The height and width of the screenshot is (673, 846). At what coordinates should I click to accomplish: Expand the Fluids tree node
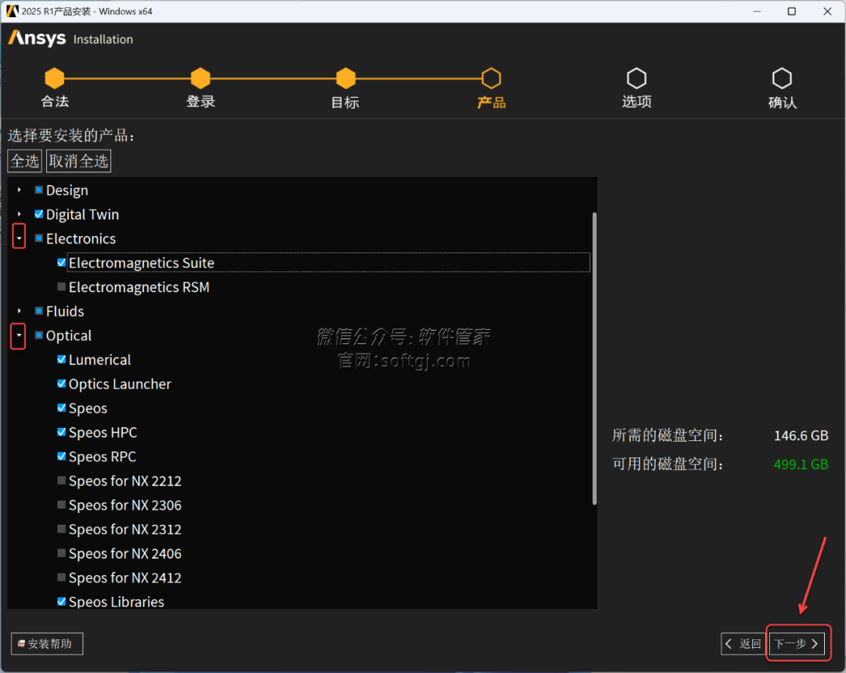coord(20,311)
